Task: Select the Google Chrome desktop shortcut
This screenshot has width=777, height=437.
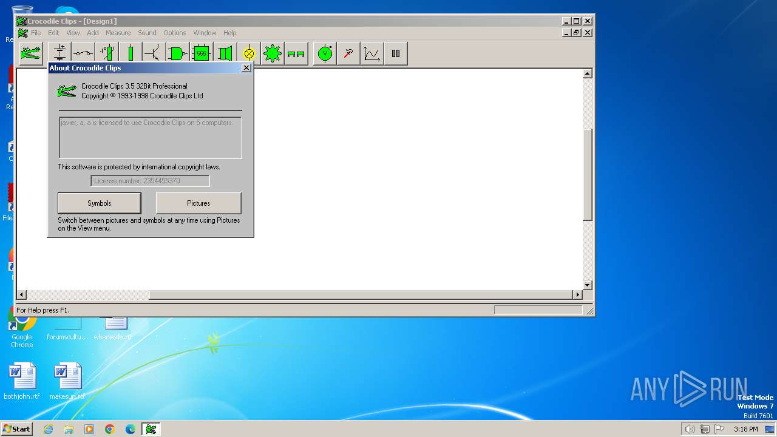Action: pos(22,328)
